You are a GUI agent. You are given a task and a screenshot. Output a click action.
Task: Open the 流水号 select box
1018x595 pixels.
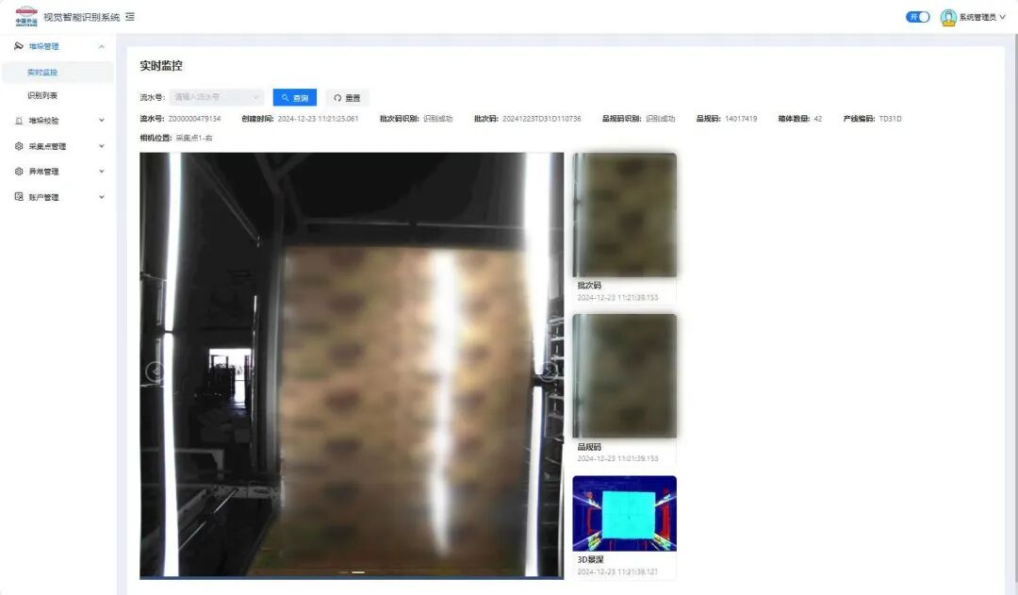(217, 97)
